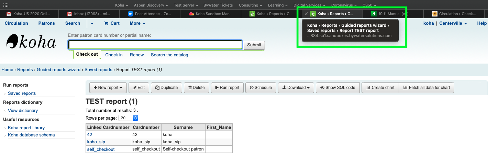Open Saved reports in sidebar
The height and width of the screenshot is (167, 488).
click(22, 93)
